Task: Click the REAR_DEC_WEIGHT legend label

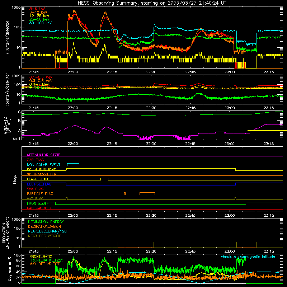Action: click(44, 236)
